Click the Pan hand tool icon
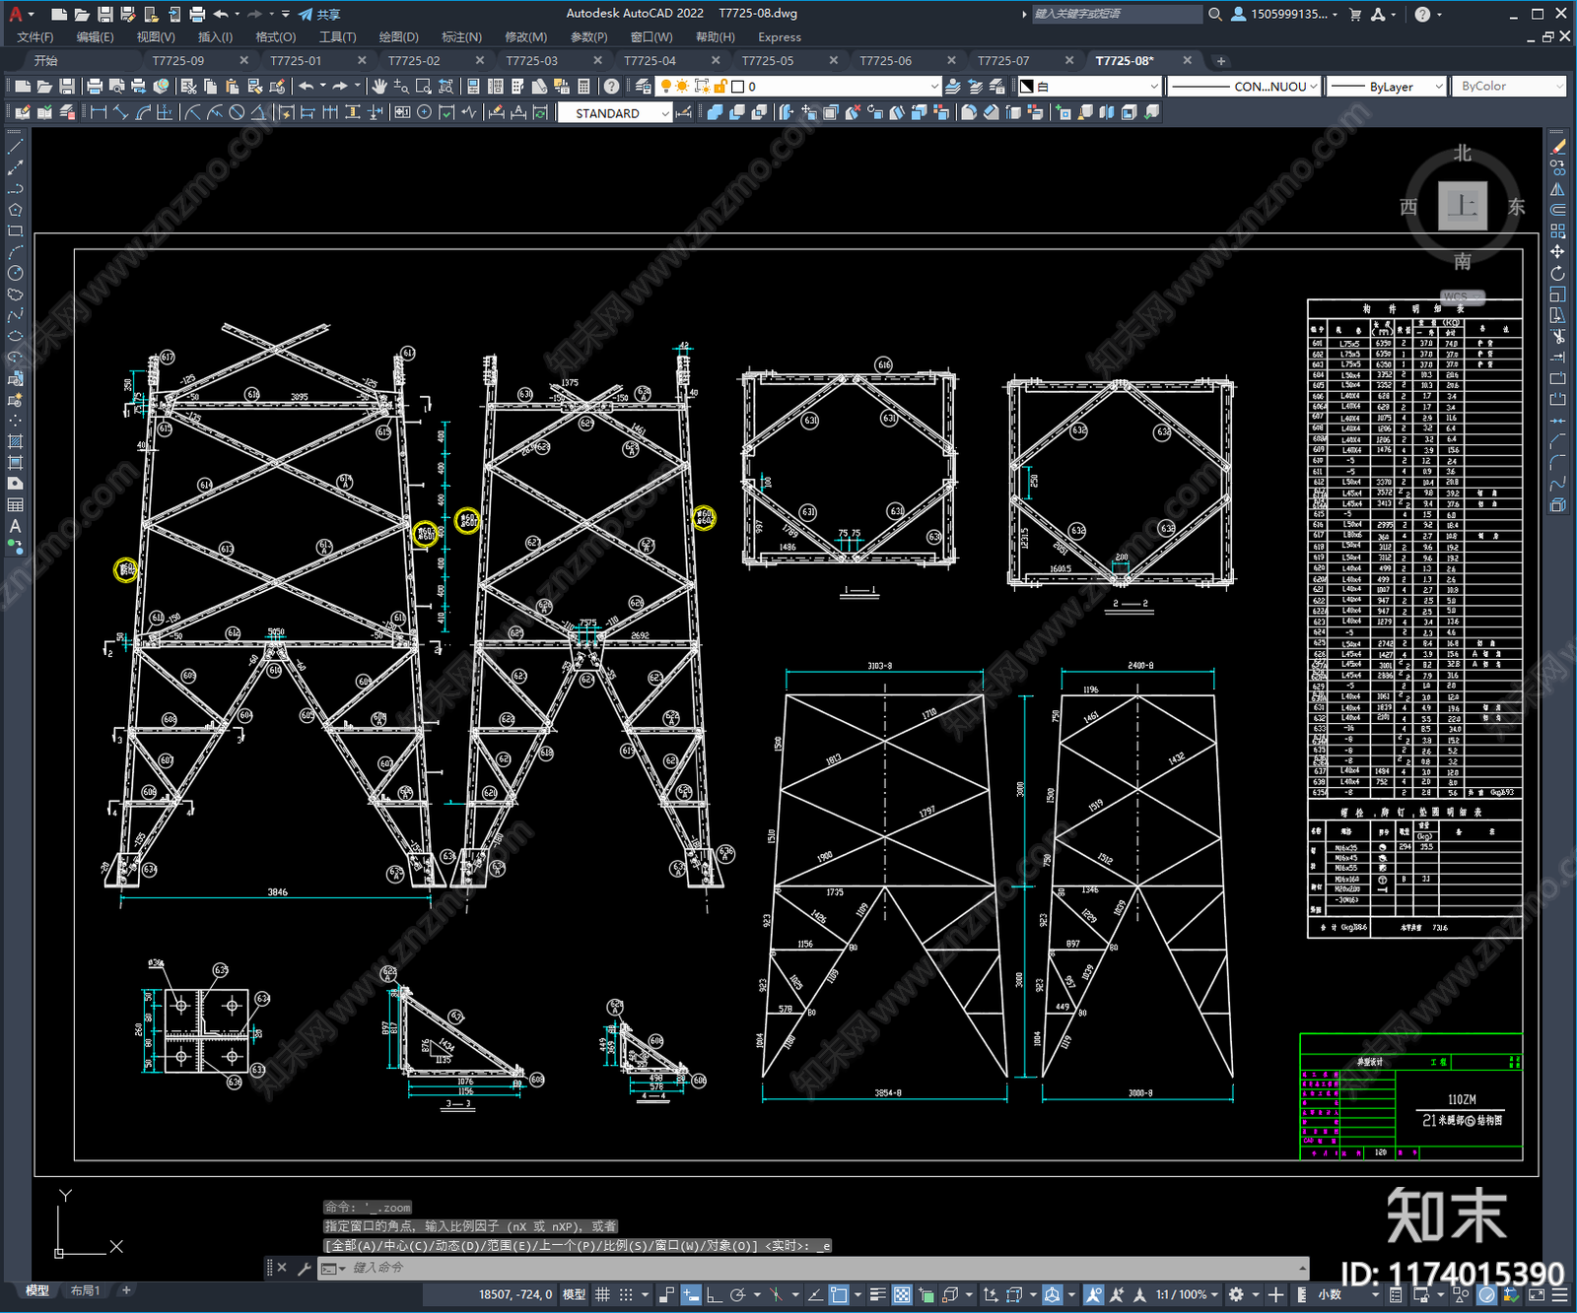 tap(379, 87)
